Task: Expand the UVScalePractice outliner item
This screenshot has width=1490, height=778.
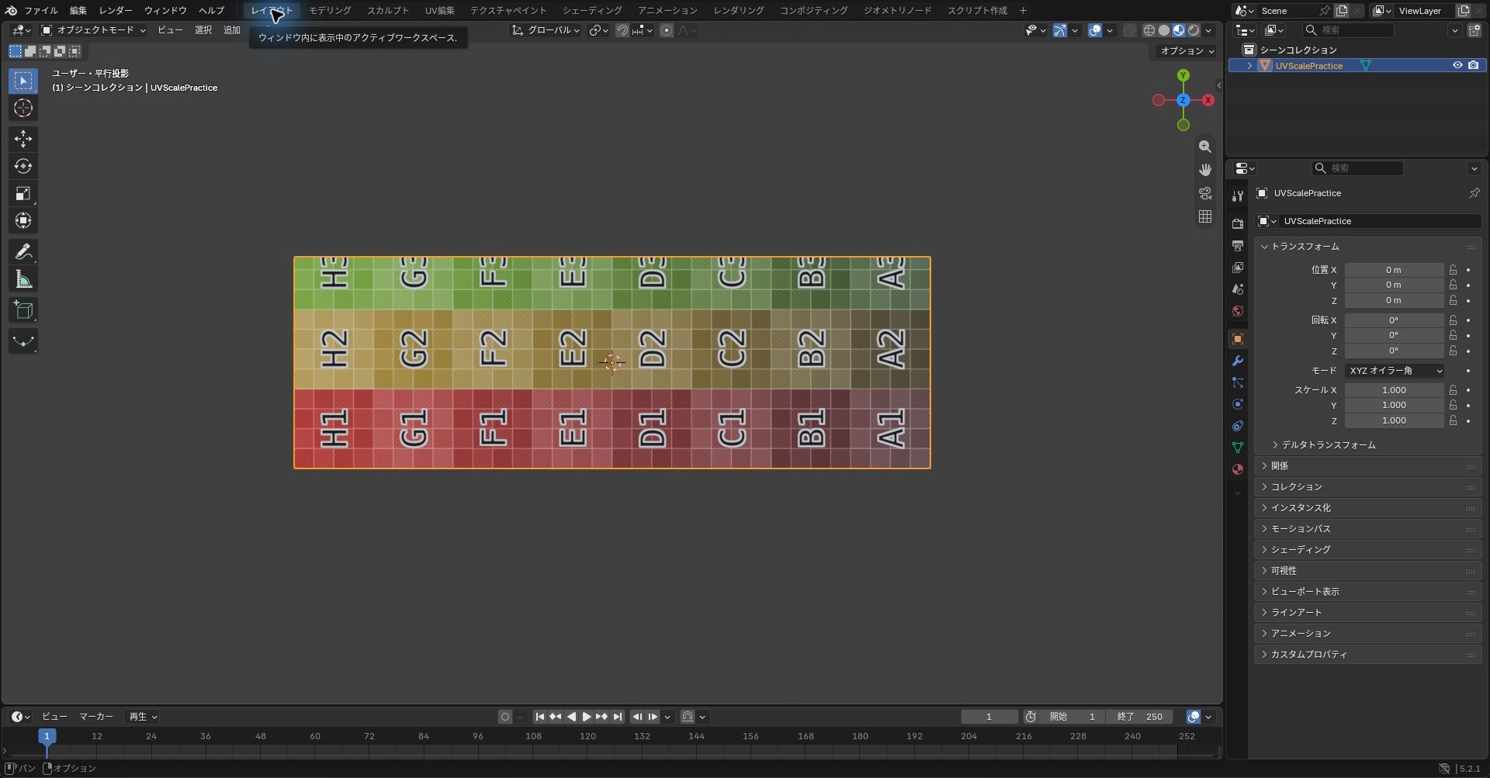Action: [1249, 66]
